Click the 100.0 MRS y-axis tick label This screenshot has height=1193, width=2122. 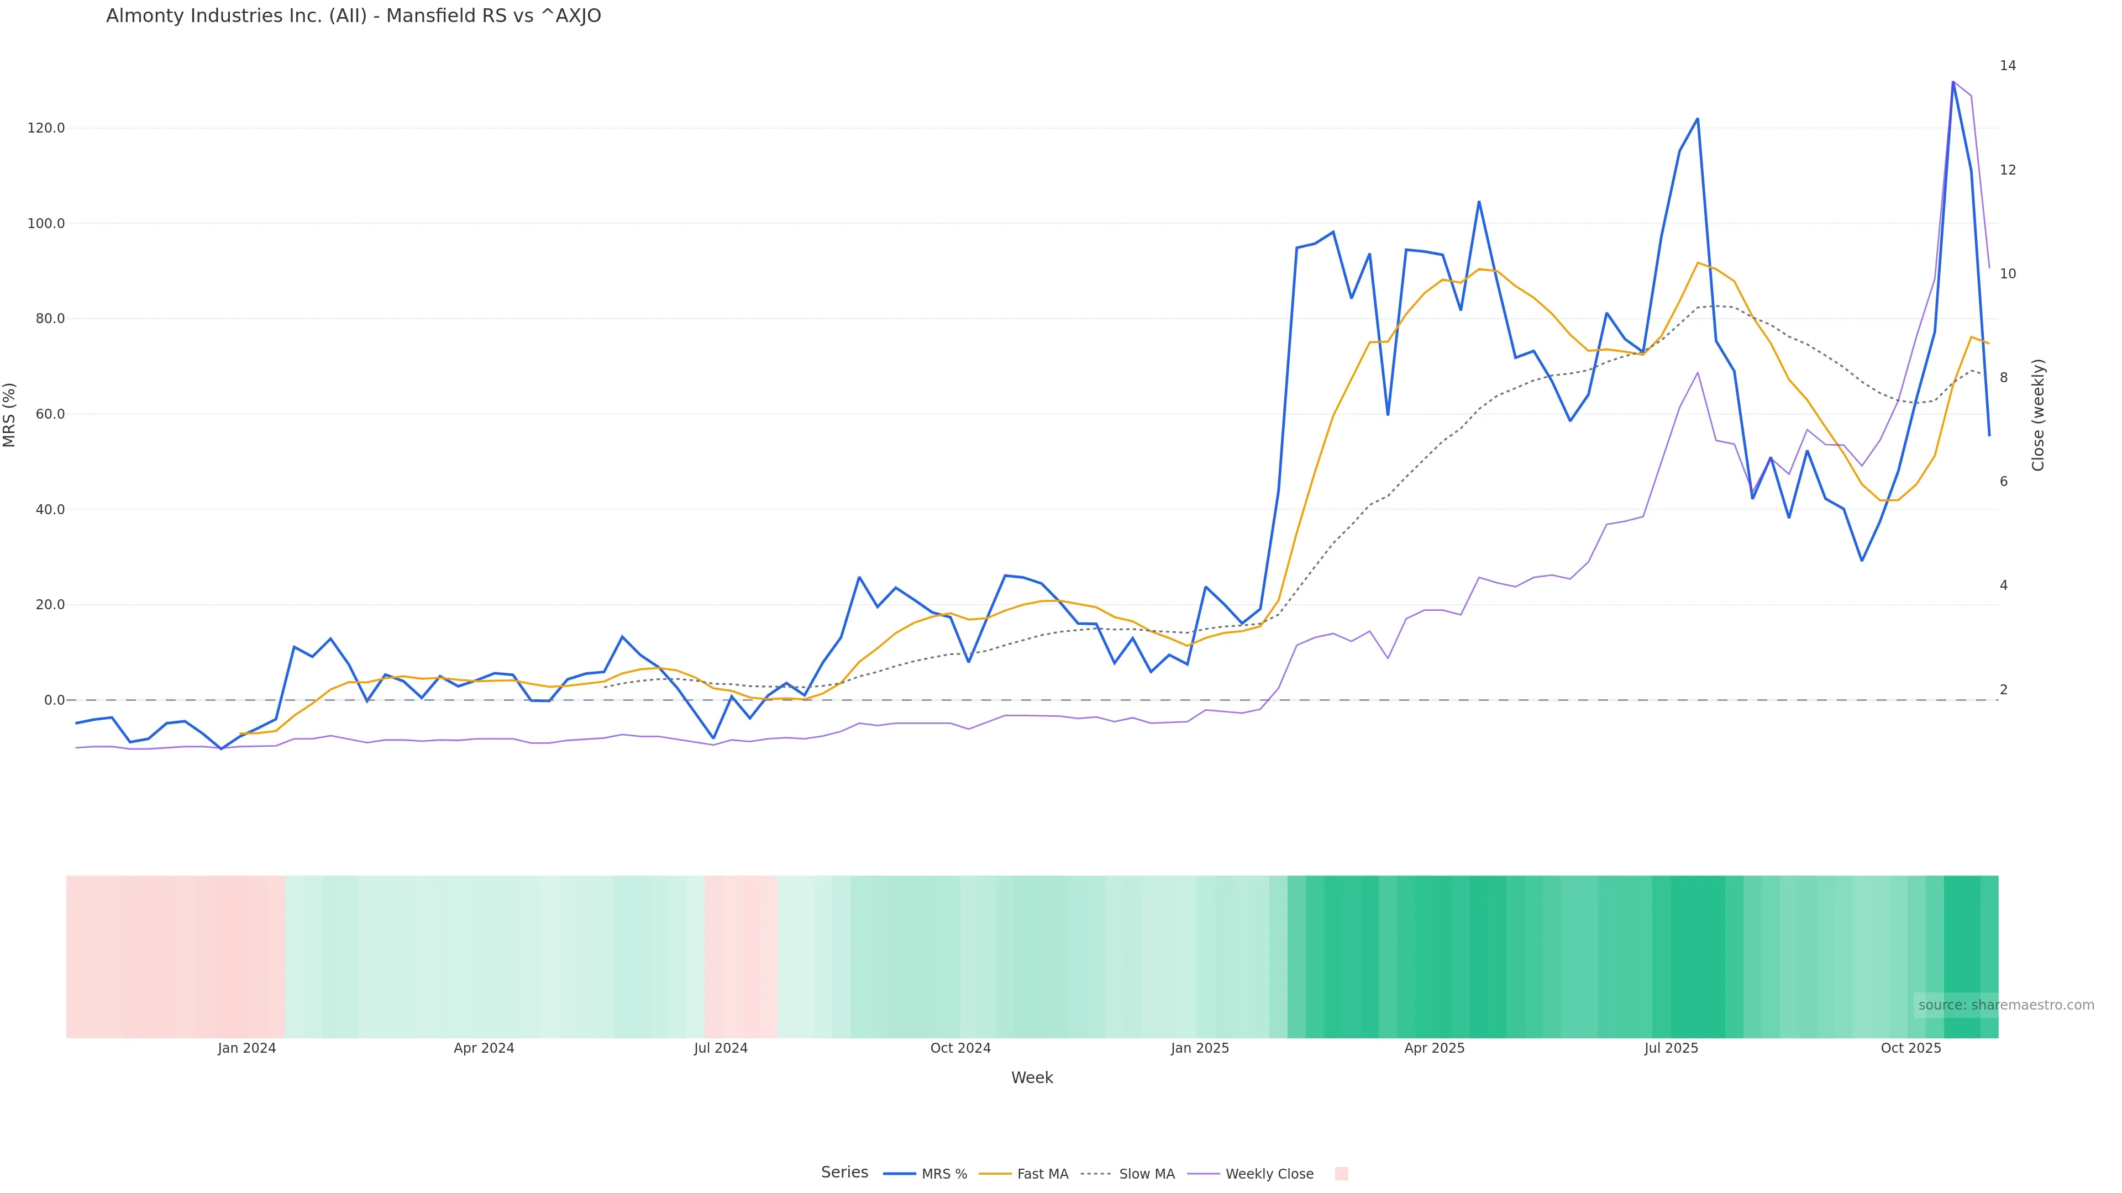pyautogui.click(x=45, y=224)
